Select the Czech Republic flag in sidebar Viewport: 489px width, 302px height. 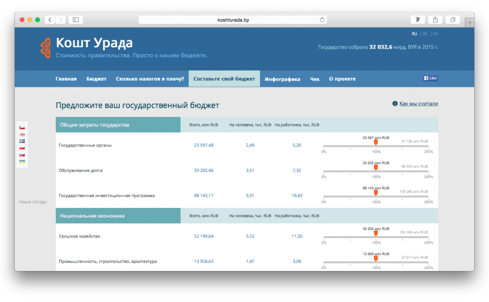tap(22, 127)
